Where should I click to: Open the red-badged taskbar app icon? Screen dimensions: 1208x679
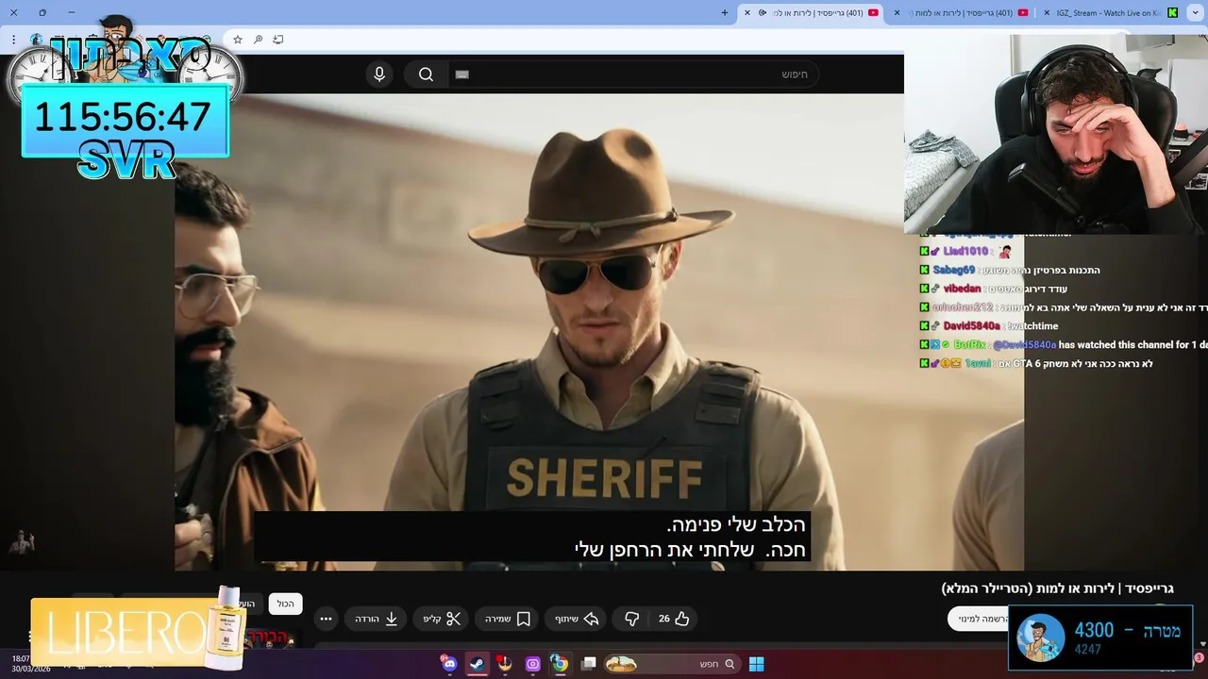(505, 664)
